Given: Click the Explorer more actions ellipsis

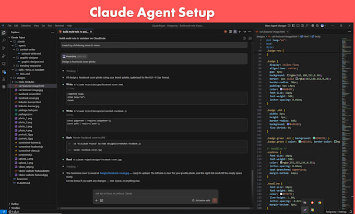Looking at the screenshot, I should click(53, 32).
